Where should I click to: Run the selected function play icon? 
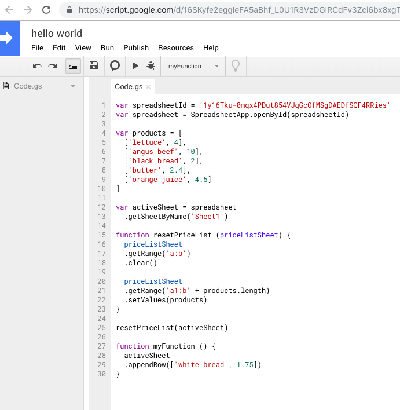click(135, 66)
